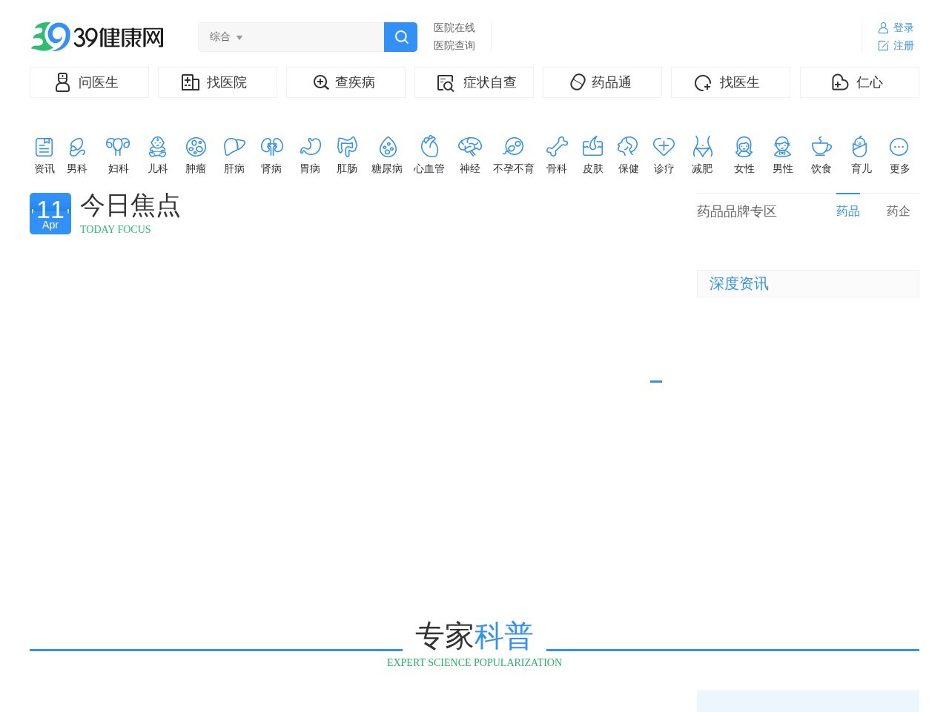
Task: Open the 心血管 cardiovascular channel icon
Action: click(x=429, y=154)
